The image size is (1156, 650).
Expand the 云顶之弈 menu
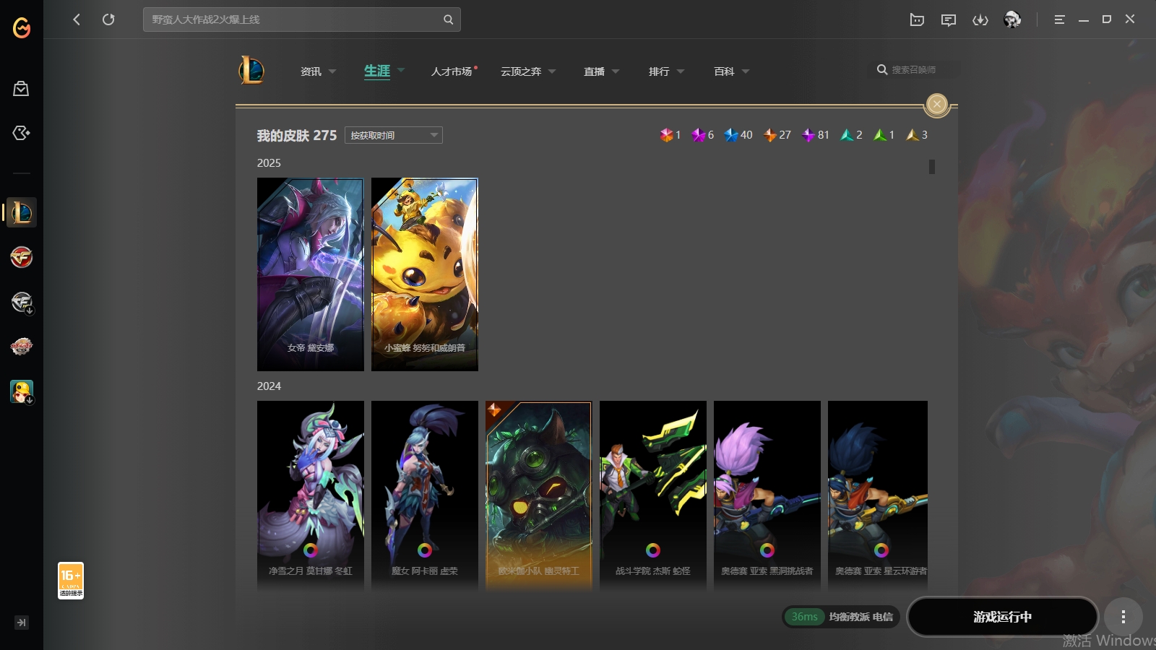tap(528, 71)
